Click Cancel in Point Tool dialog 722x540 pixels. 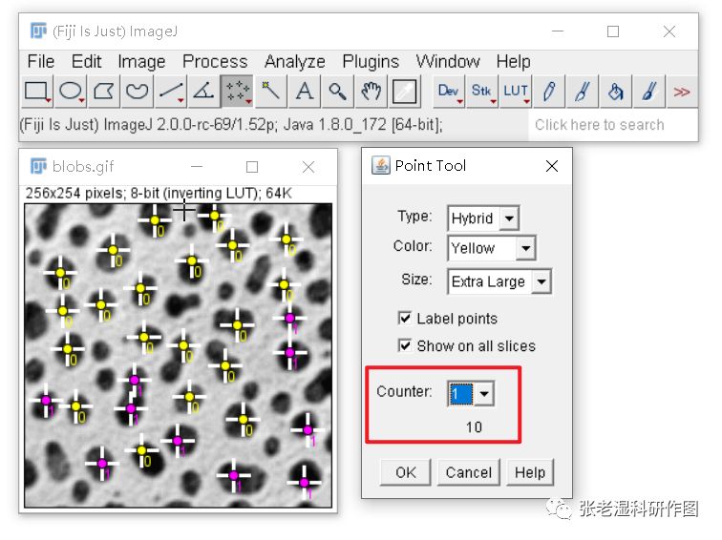pos(469,472)
